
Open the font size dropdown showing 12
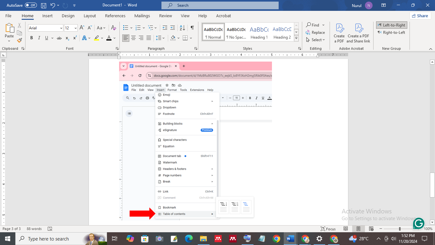coord(75,28)
